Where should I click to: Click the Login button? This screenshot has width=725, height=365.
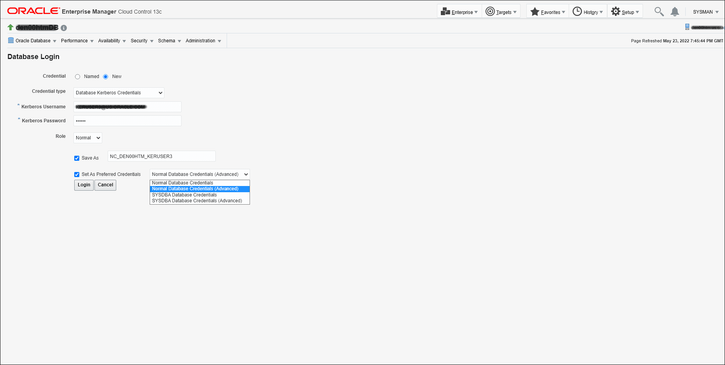pyautogui.click(x=84, y=185)
